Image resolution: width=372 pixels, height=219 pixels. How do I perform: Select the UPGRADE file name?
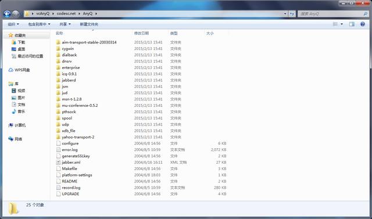[70, 194]
